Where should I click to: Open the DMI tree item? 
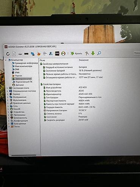[x=16, y=69]
